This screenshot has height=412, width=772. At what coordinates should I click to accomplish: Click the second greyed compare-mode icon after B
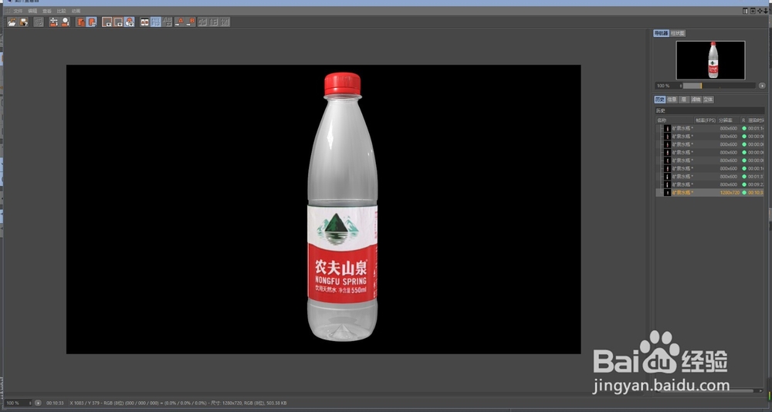point(214,22)
